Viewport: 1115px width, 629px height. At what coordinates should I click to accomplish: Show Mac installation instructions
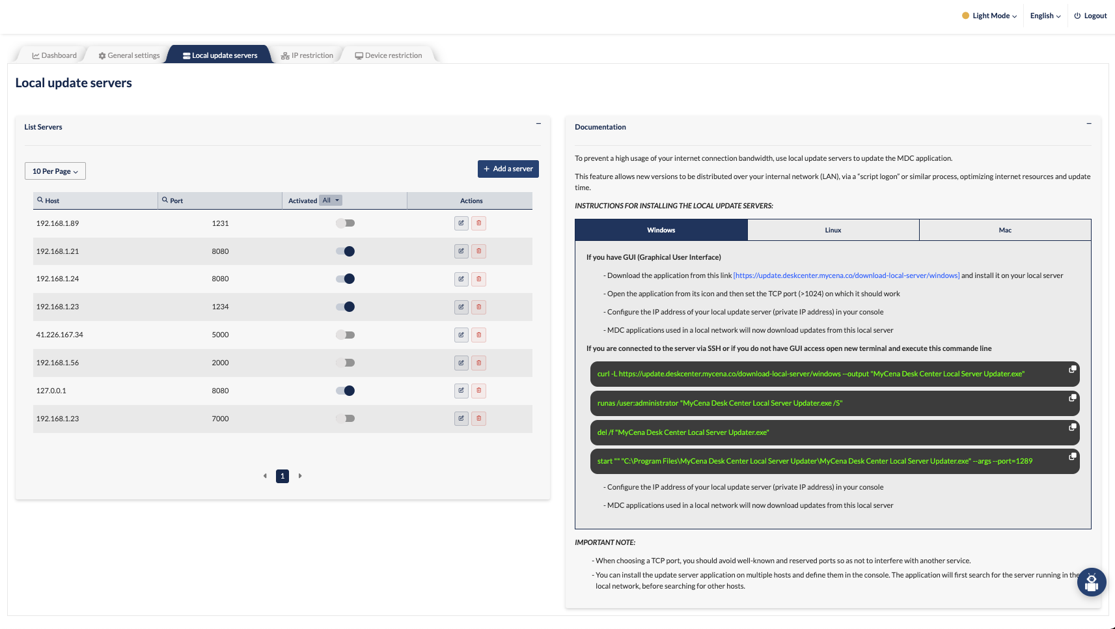pyautogui.click(x=1005, y=230)
